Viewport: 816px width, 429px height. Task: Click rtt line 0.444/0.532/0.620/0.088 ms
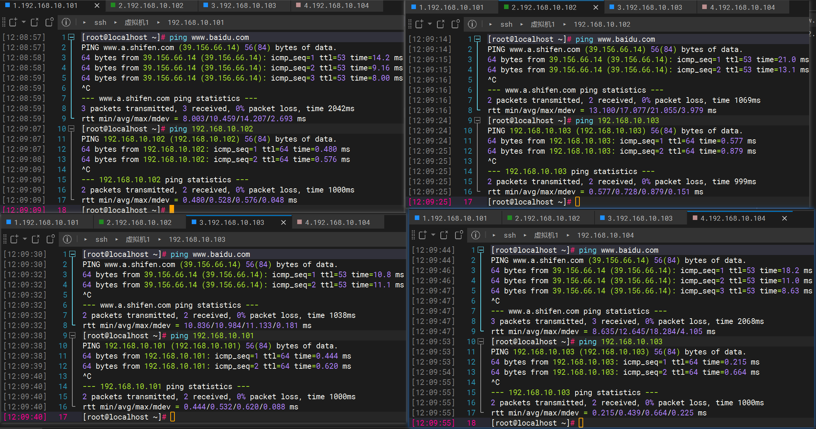point(190,407)
